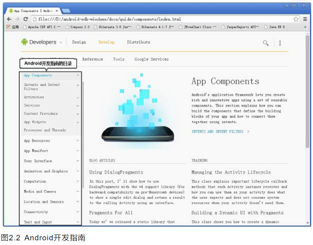Image resolution: width=313 pixels, height=245 pixels.
Task: Expand the Computation chevron
Action: [x=78, y=181]
